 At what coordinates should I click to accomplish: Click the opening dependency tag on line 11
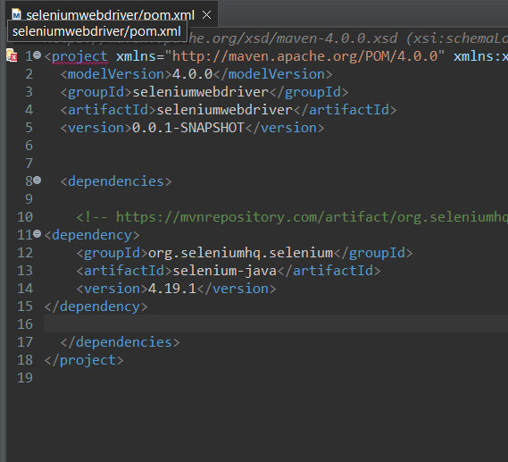[x=92, y=235]
